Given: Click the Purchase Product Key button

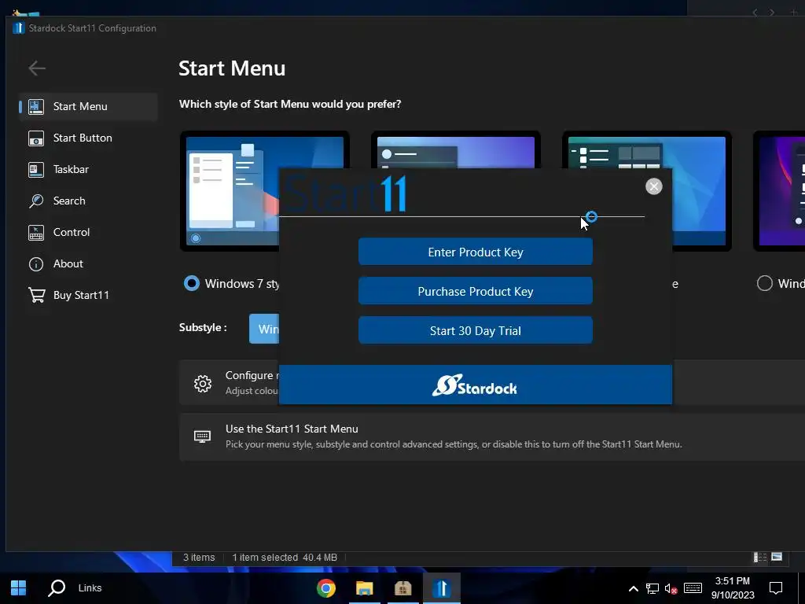Looking at the screenshot, I should tap(476, 291).
